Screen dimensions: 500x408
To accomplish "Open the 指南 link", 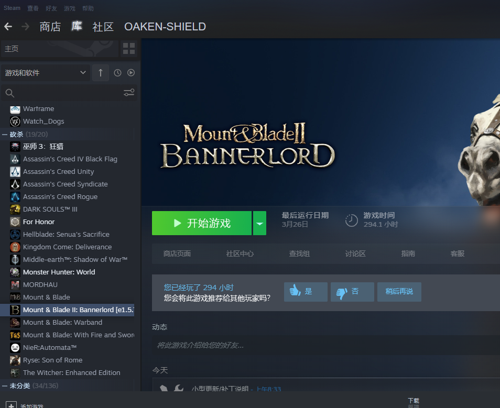I will coord(408,253).
